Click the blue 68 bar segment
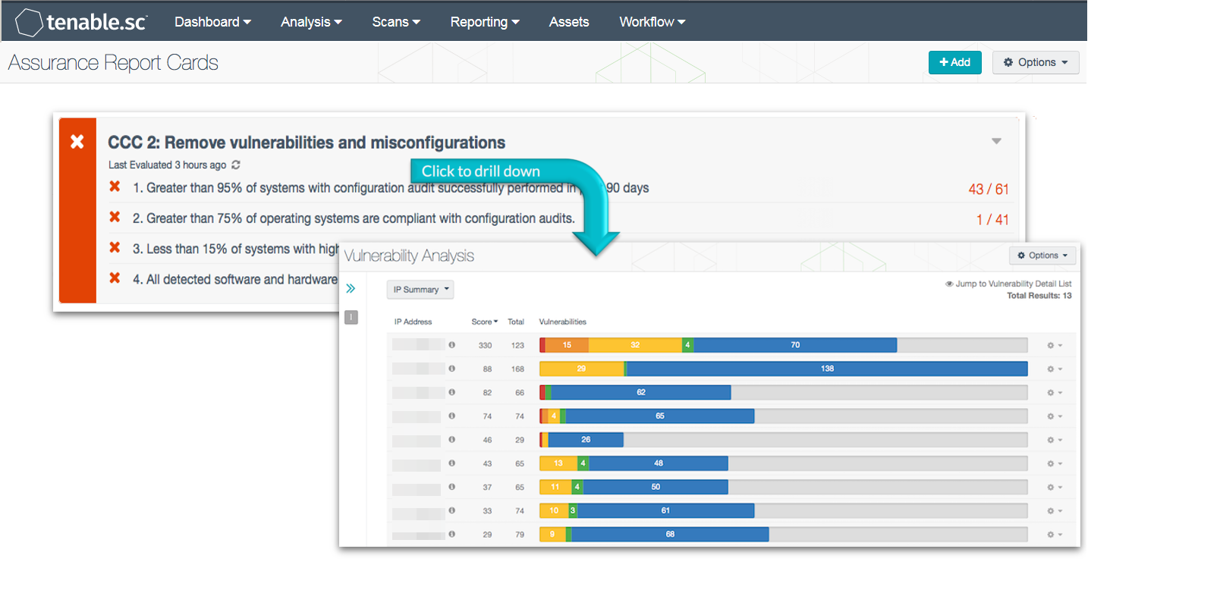The image size is (1220, 590). tap(670, 534)
